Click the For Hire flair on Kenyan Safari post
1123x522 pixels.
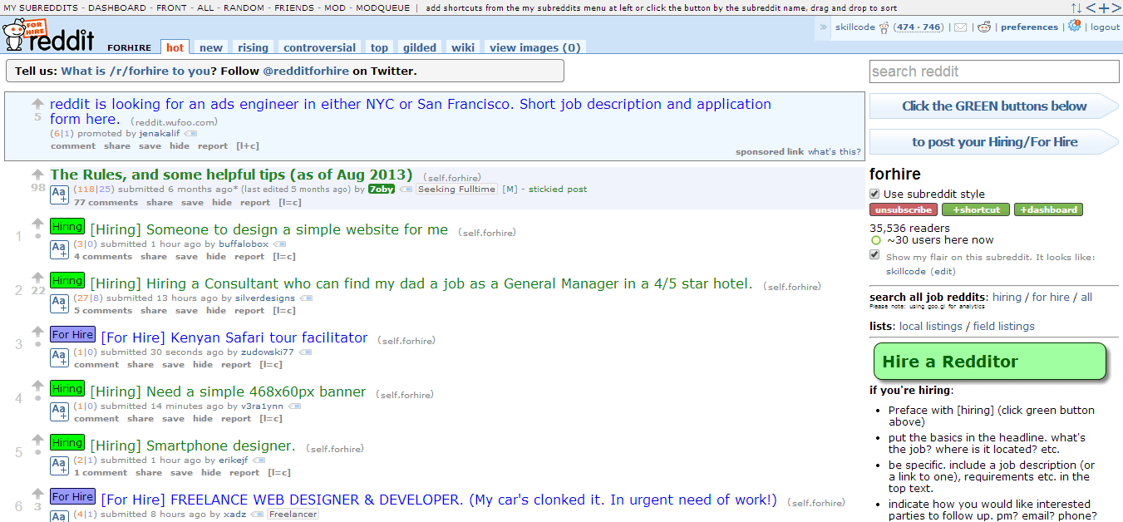[72, 334]
